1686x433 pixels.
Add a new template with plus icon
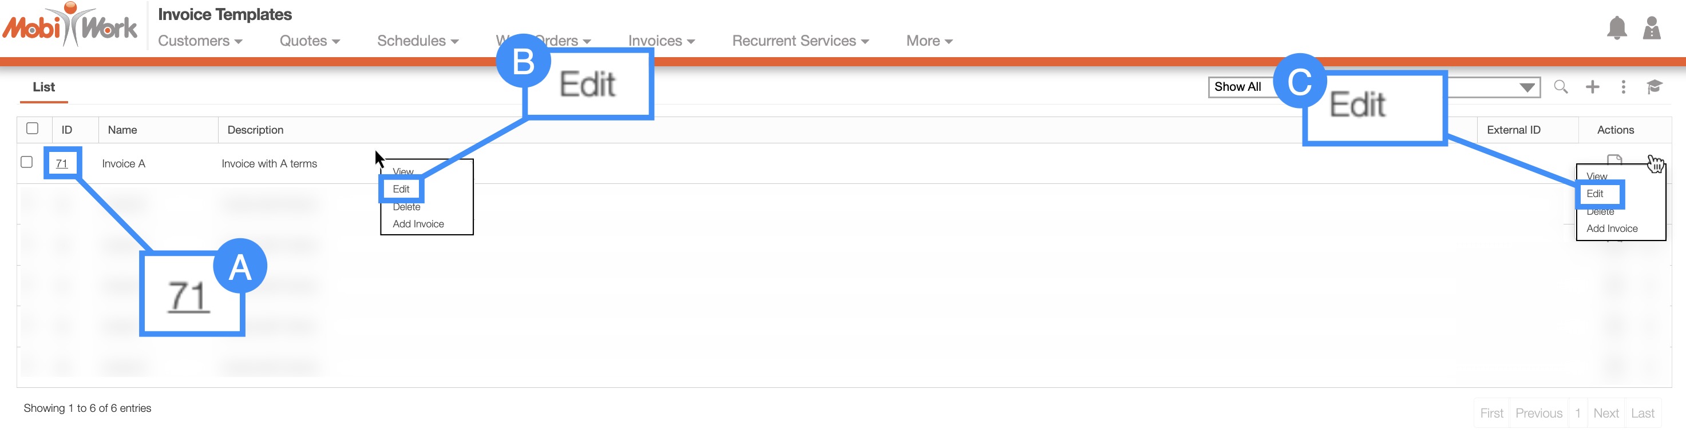coord(1592,87)
